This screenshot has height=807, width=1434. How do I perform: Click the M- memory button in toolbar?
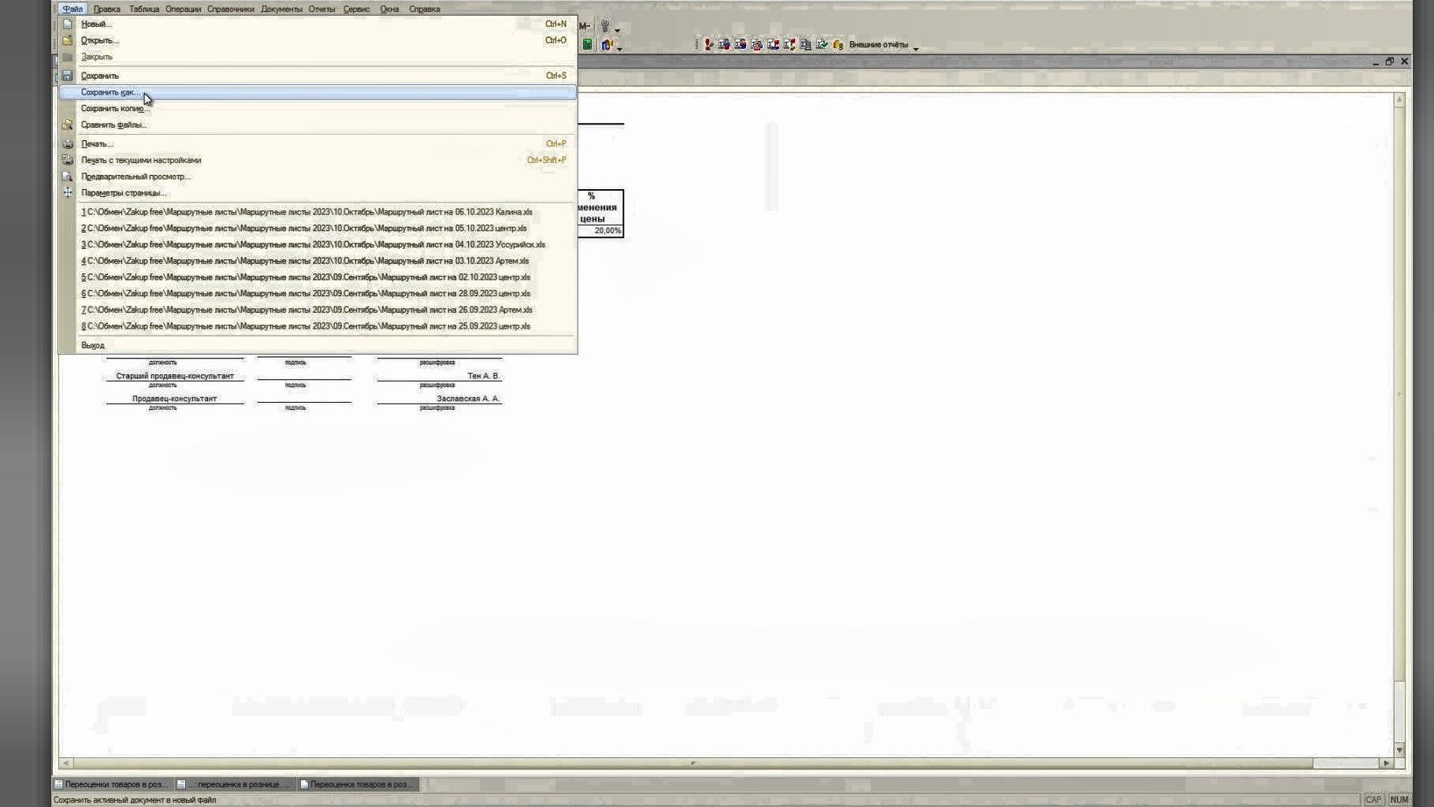coord(585,26)
